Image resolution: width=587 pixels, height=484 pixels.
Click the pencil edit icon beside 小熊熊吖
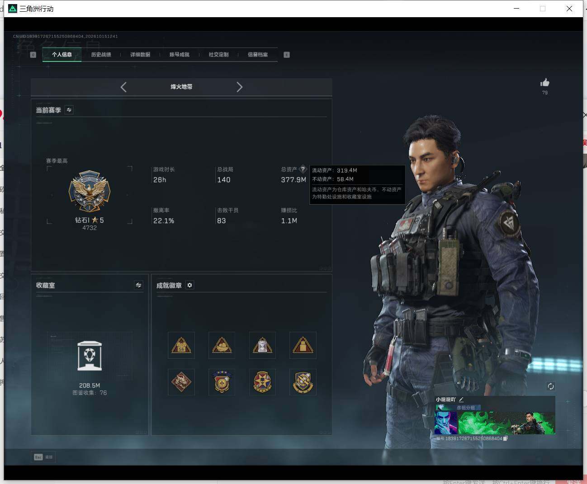[x=461, y=399]
